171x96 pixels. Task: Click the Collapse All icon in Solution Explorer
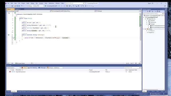tap(157, 11)
